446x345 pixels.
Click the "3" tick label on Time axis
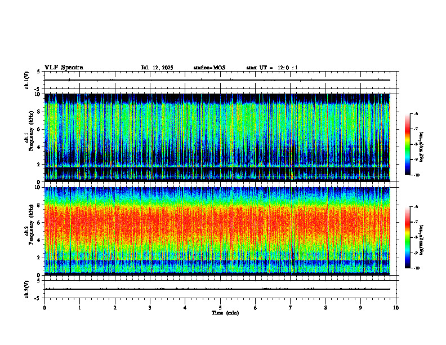(150, 308)
